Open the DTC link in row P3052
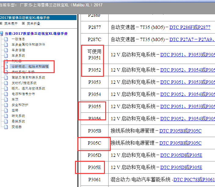Viewport: 215px width, 187px height. [188, 70]
